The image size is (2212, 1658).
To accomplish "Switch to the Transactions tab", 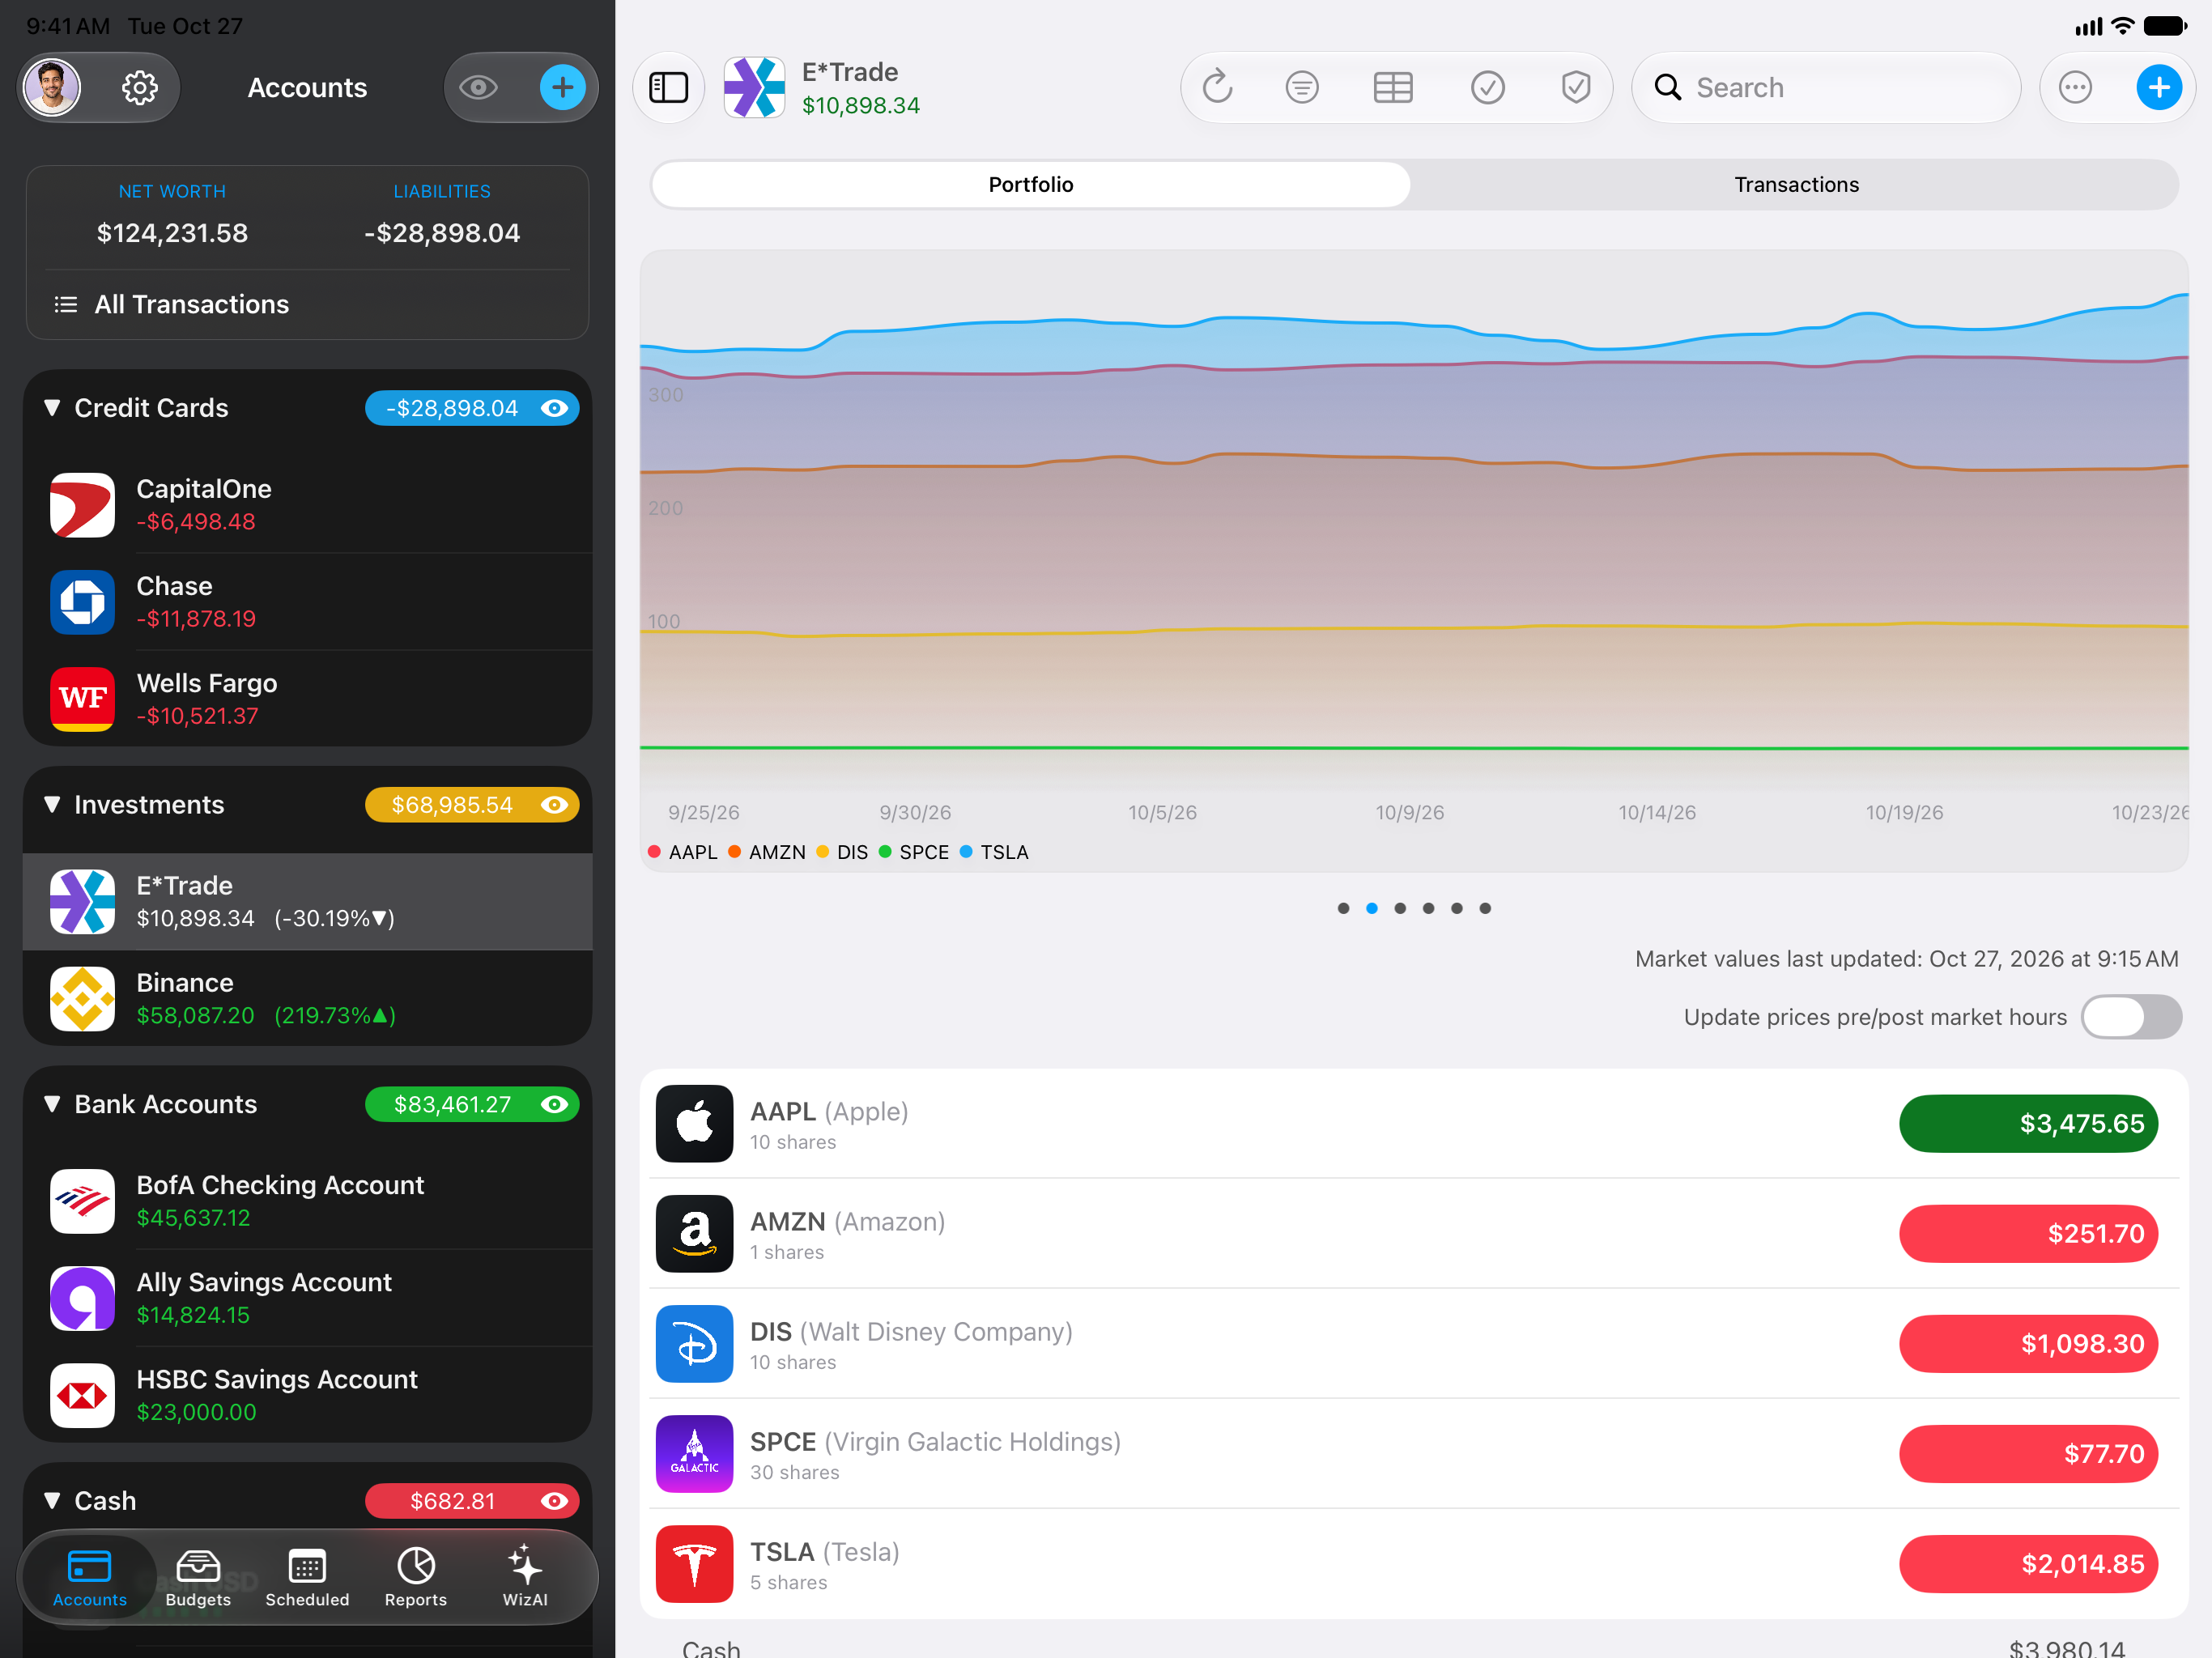I will click(1796, 185).
